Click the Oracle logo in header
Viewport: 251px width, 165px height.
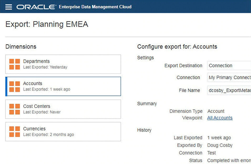click(x=36, y=7)
